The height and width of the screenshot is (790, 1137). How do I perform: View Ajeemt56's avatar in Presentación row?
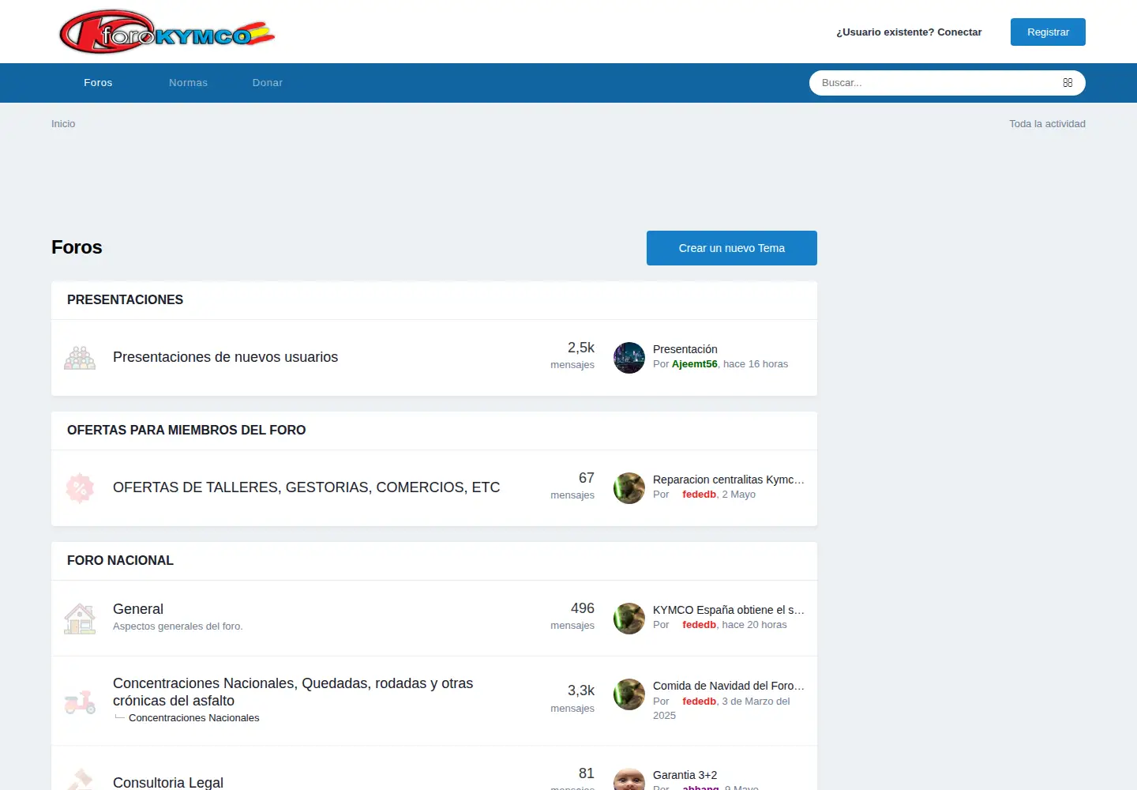(629, 358)
